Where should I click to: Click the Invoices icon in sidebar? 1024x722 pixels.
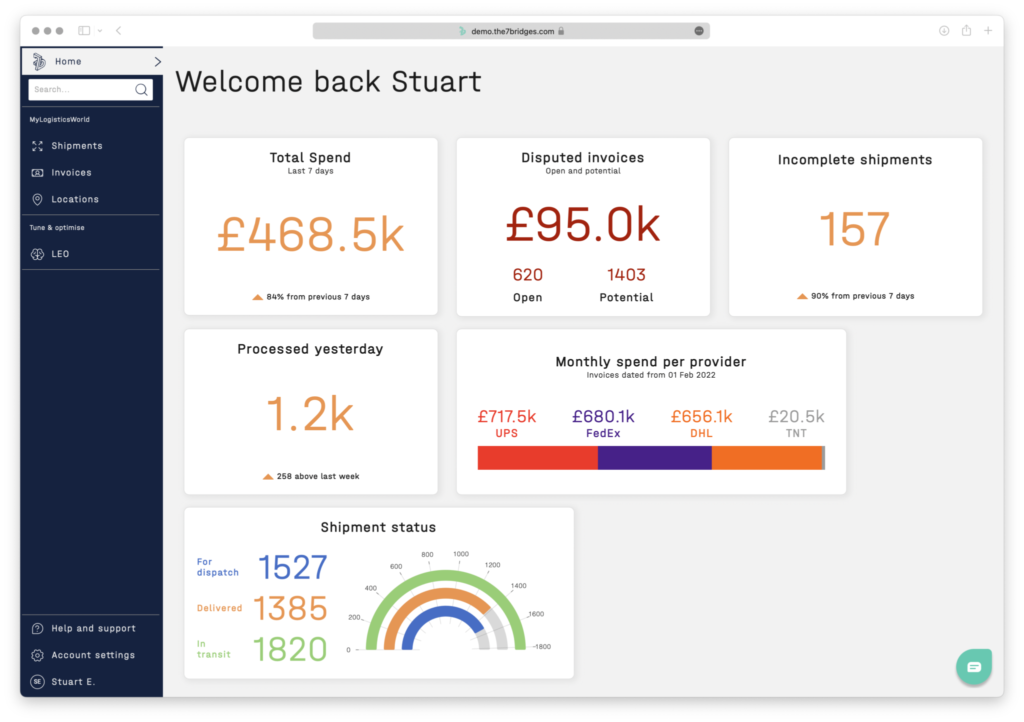click(37, 173)
